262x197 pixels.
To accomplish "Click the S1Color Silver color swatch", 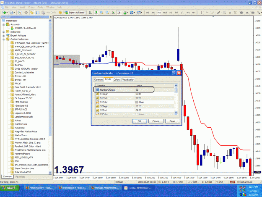I will [137, 102].
